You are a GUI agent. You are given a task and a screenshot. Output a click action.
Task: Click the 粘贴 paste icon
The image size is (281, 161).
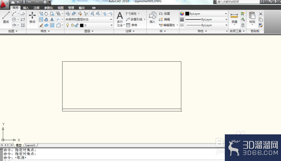(x=252, y=18)
